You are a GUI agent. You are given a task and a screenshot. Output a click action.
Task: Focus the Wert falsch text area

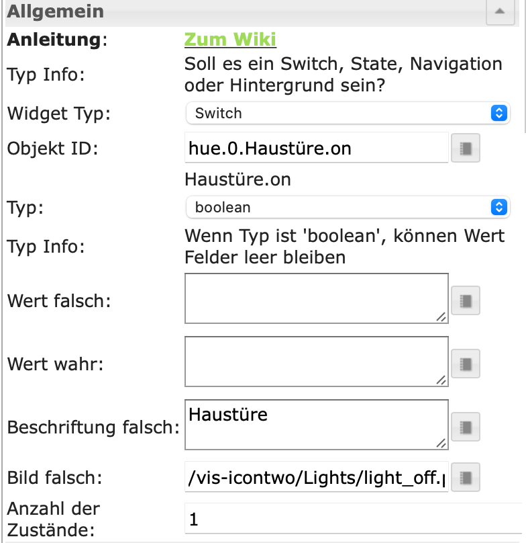tap(316, 298)
